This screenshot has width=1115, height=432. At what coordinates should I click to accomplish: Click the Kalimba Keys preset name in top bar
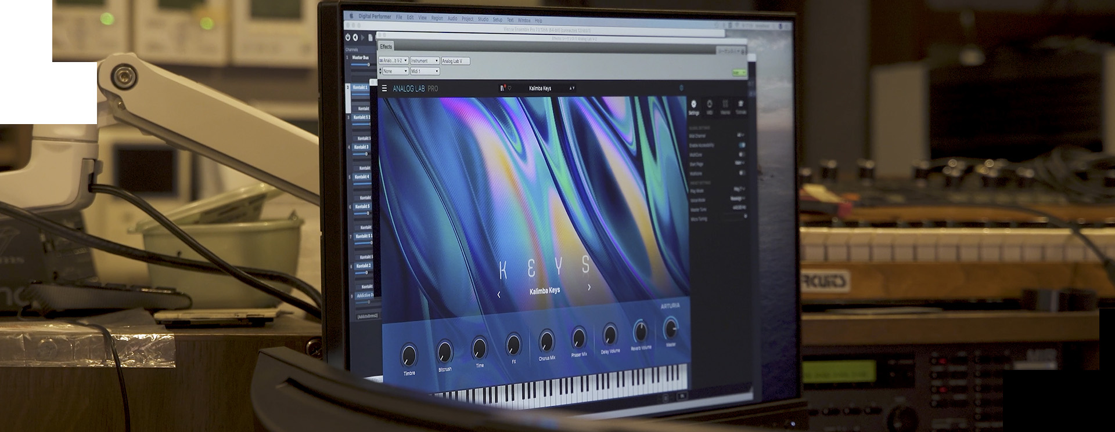coord(540,88)
